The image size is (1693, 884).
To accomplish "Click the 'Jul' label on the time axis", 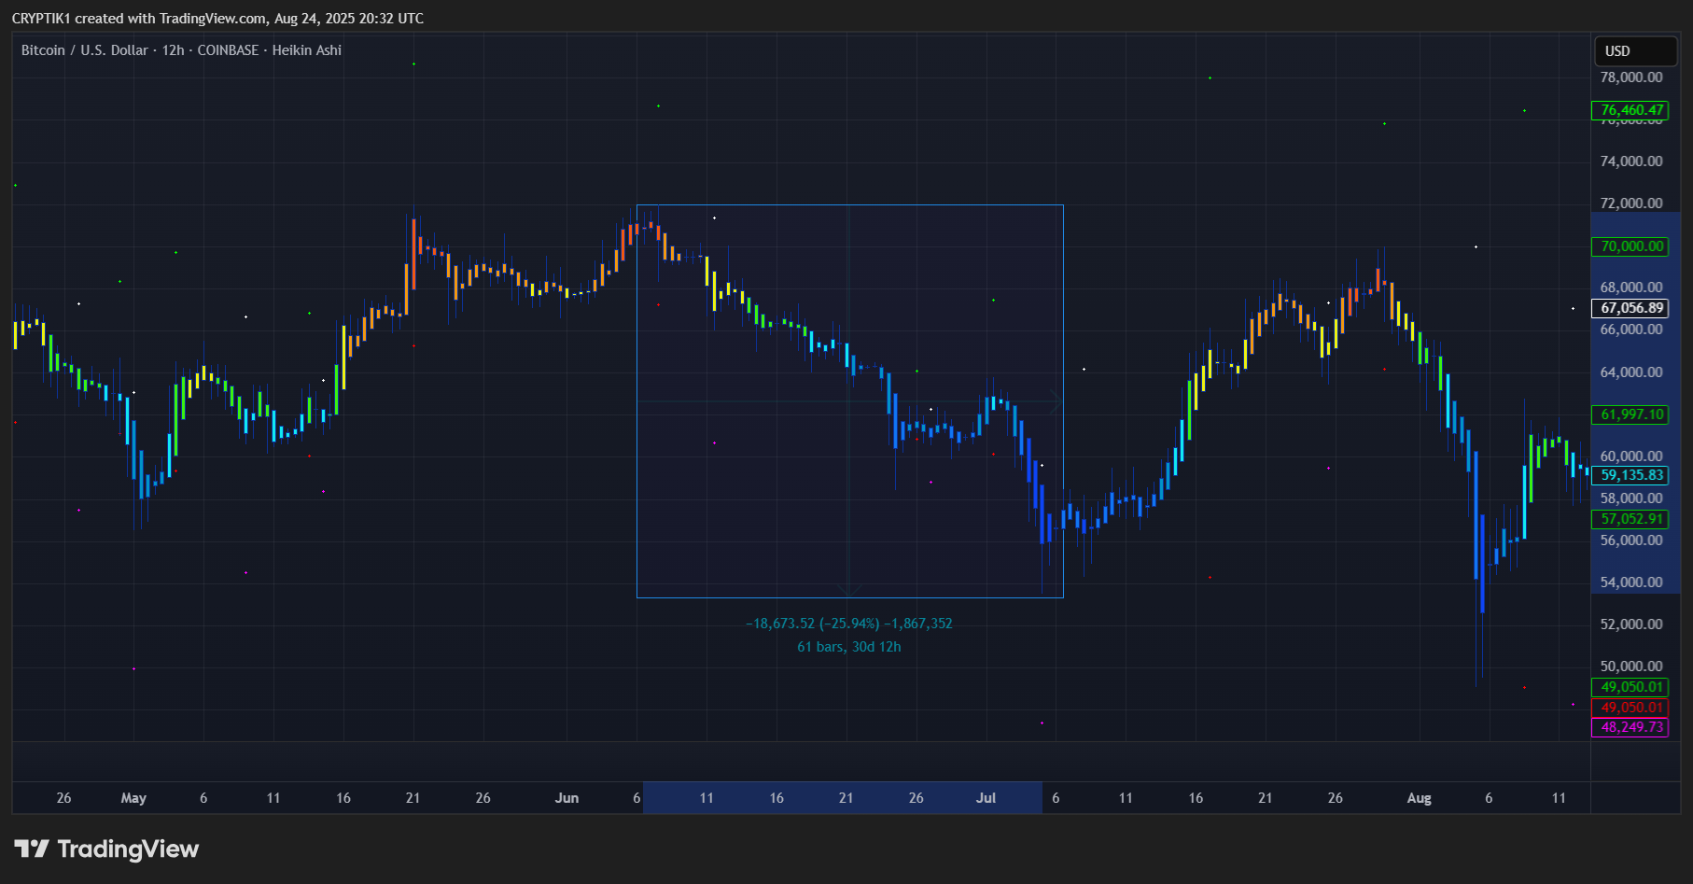I will tap(986, 798).
